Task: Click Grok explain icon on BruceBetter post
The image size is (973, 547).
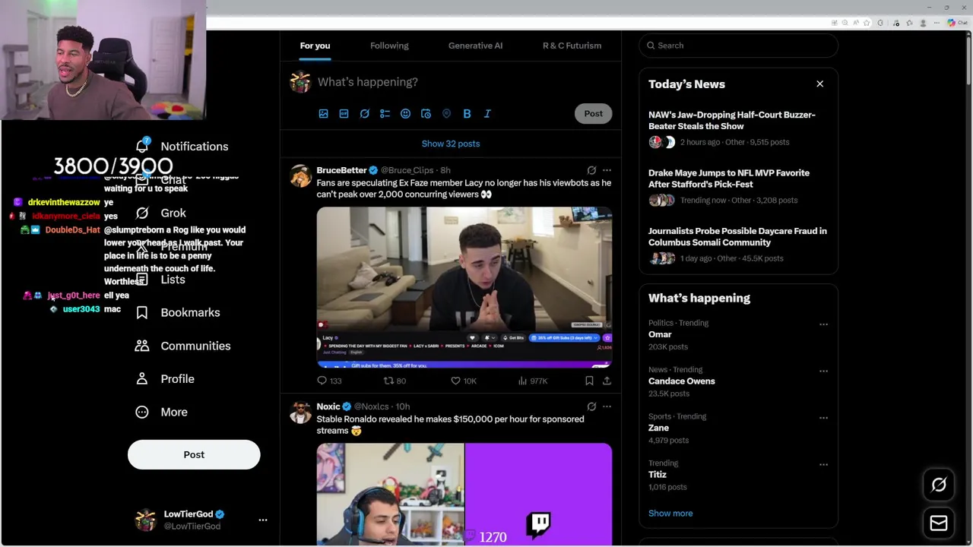Action: point(591,170)
